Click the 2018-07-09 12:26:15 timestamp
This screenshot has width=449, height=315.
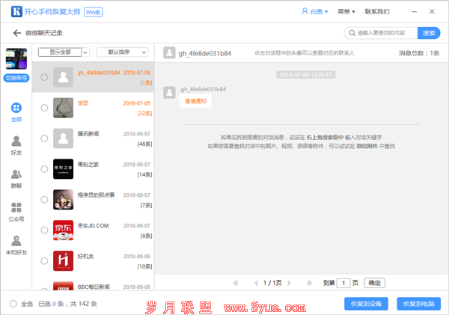(305, 75)
